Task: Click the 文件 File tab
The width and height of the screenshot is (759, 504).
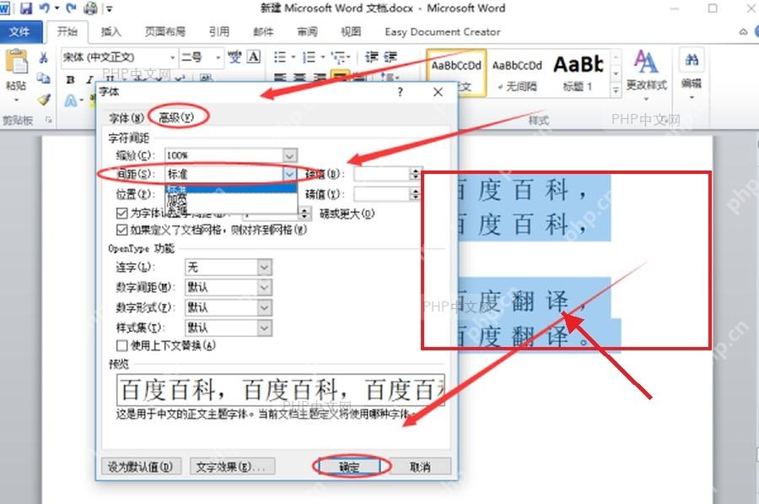Action: point(20,32)
